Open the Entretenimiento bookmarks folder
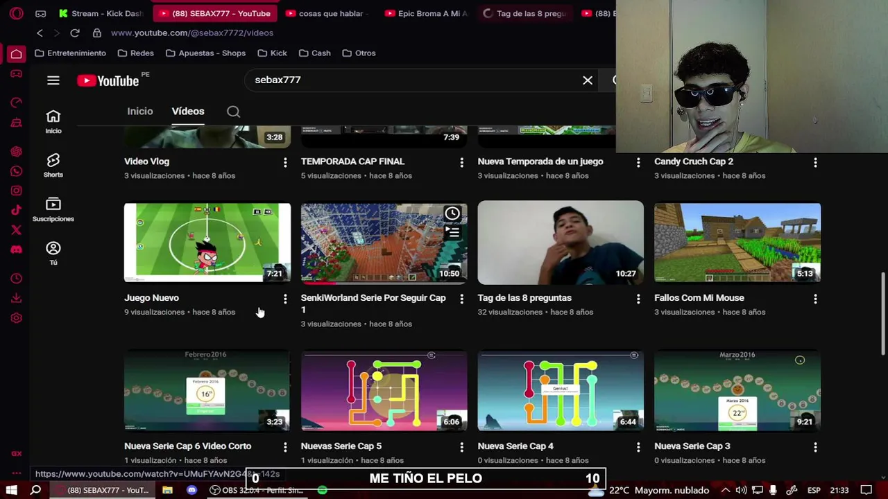 point(70,53)
